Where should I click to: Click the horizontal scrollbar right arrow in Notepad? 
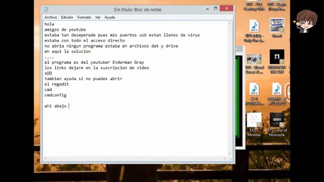tap(225, 158)
